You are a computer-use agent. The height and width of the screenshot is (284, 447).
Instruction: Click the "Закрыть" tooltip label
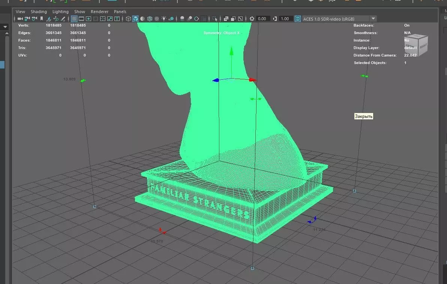coord(363,116)
